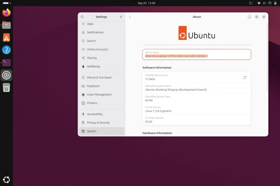280x186 pixels.
Task: Click the Printers printer icon
Action: pyautogui.click(x=83, y=103)
